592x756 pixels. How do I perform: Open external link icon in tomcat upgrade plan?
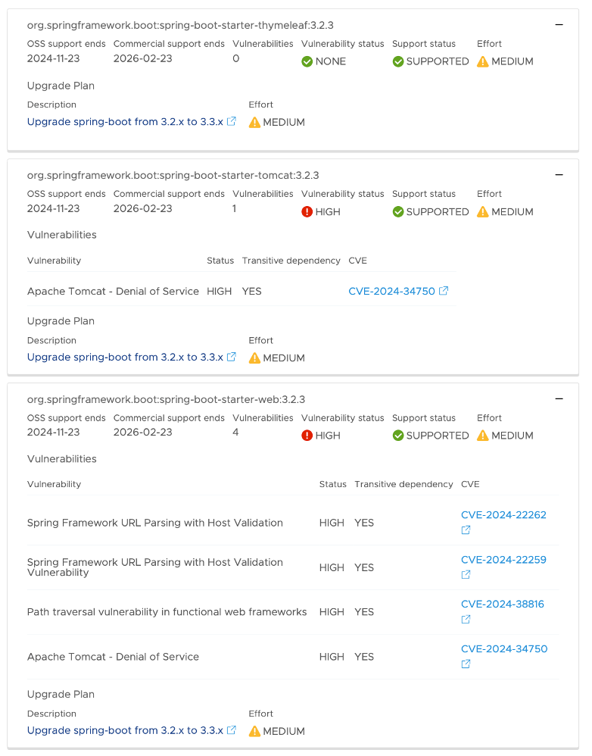(231, 357)
